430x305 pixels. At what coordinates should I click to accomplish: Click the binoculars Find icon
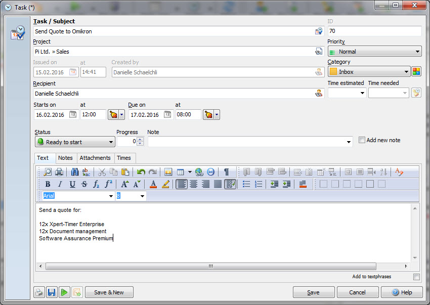coord(74,172)
